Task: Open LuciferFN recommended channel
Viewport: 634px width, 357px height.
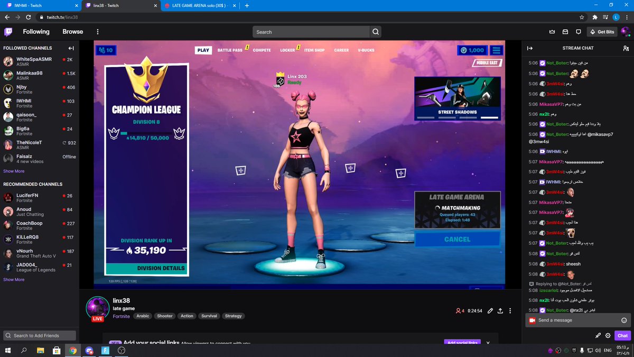Action: coord(40,198)
